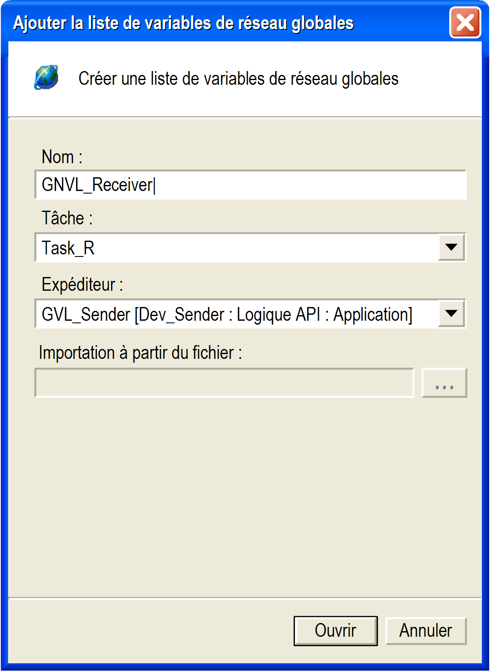
Task: Click the "Nom :" label
Action: point(62,157)
